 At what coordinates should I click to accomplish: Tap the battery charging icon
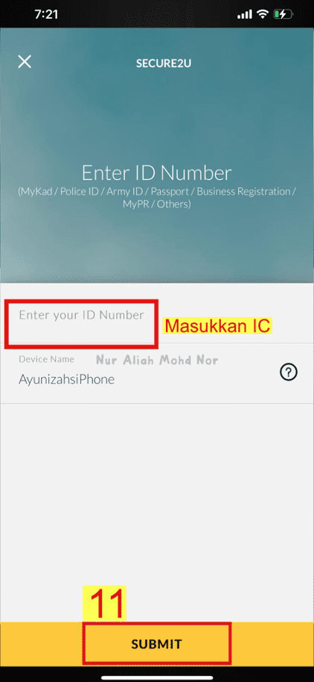[x=283, y=14]
